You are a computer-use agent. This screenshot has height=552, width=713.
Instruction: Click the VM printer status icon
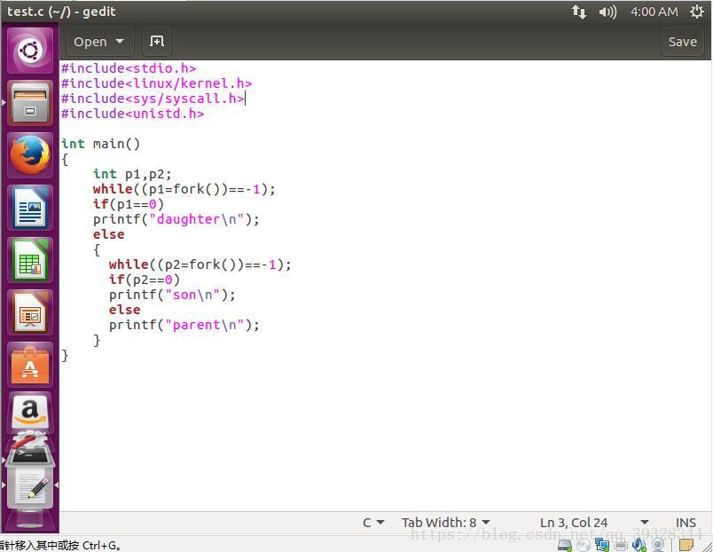coord(620,545)
